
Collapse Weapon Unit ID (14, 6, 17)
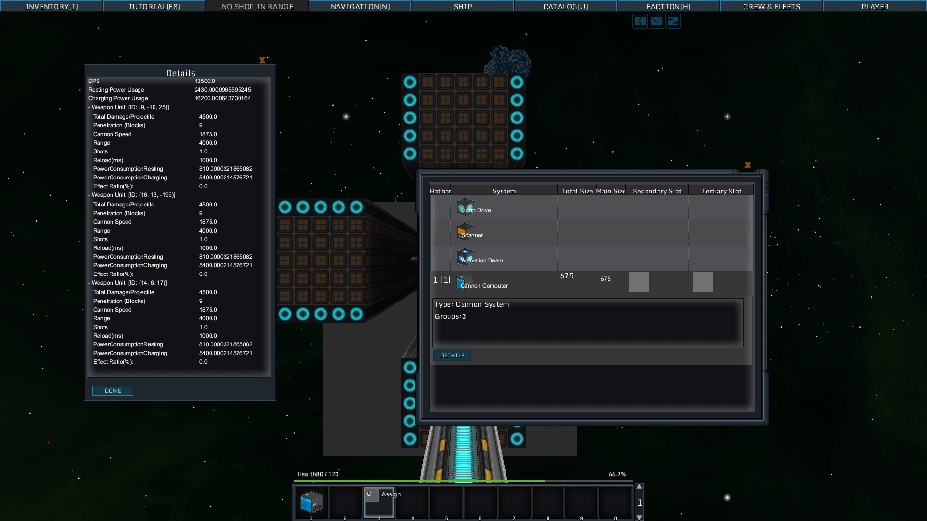coord(90,283)
